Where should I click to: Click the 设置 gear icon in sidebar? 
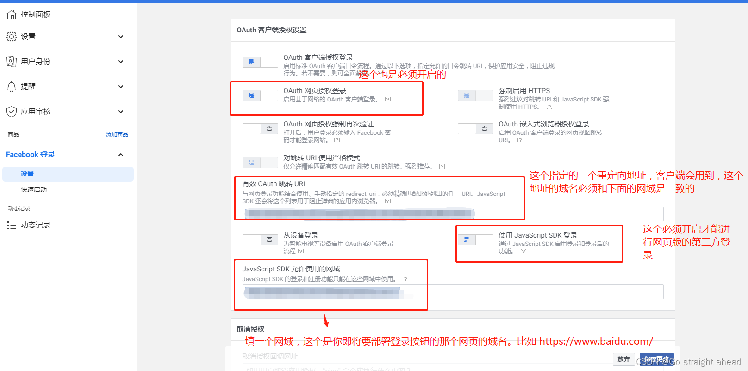pyautogui.click(x=12, y=37)
